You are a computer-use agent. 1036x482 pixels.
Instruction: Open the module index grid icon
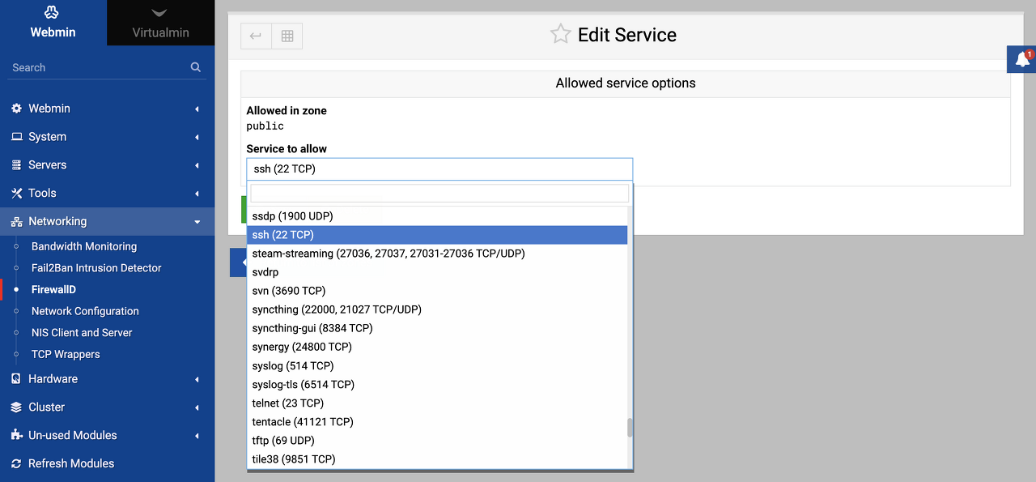287,36
